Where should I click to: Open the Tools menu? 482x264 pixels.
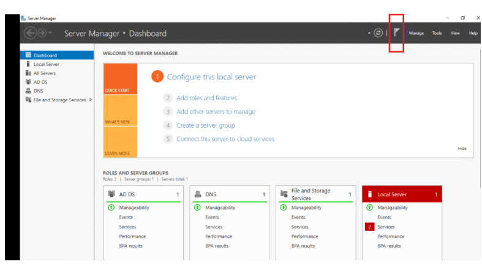coord(437,33)
